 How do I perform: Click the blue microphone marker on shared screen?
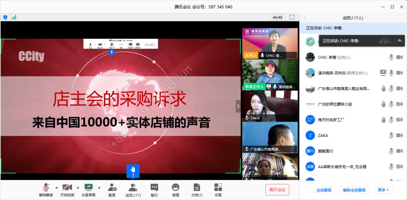tap(111, 53)
